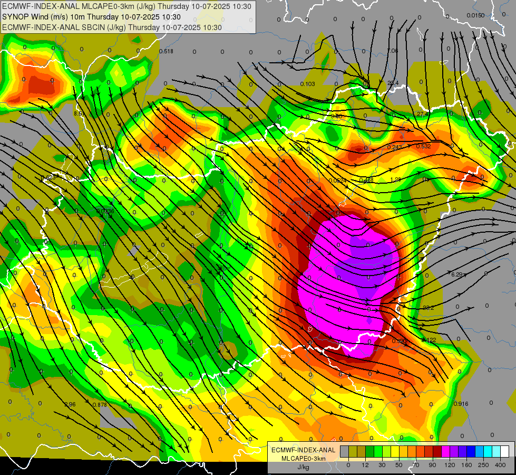
Task: Click the magenta legend color swatch
Action: pos(446,451)
